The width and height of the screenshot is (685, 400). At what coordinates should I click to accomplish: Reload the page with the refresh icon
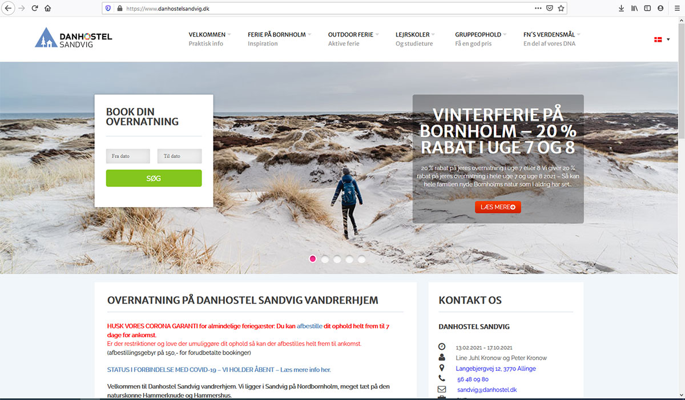[x=35, y=8]
